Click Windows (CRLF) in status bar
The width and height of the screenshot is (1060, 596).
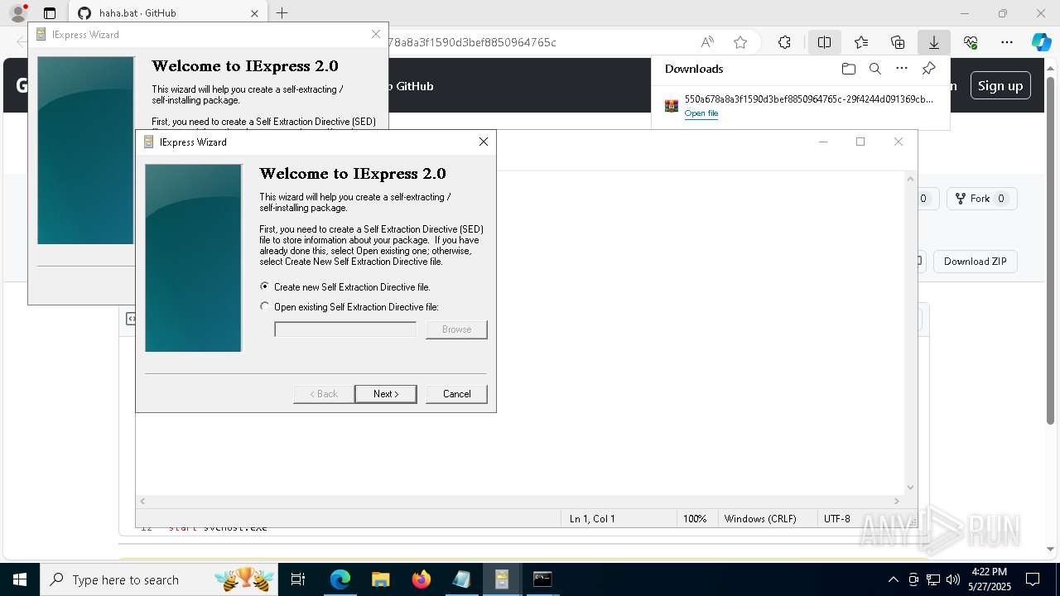click(760, 518)
